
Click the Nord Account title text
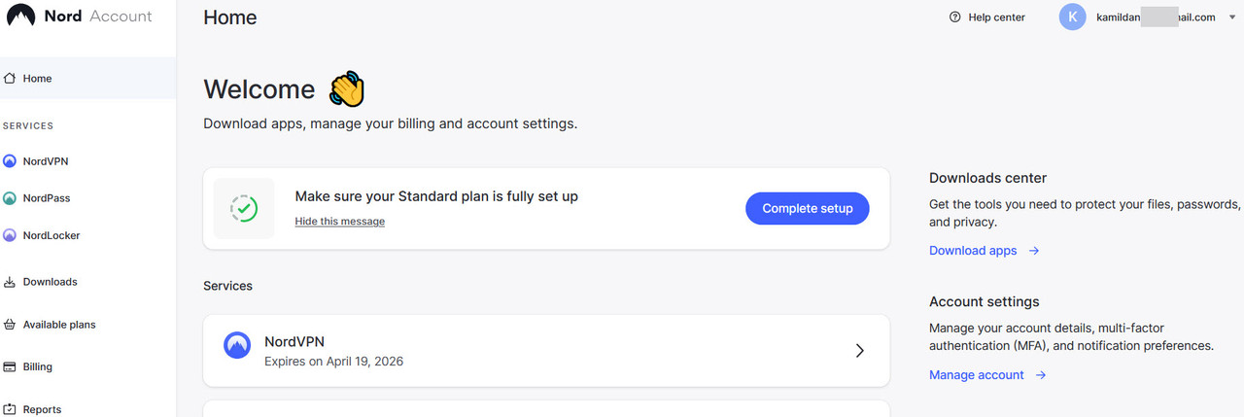coord(98,17)
